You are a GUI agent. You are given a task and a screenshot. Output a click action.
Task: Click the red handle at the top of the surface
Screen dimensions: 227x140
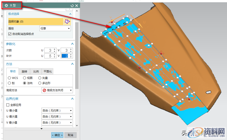click(112, 22)
